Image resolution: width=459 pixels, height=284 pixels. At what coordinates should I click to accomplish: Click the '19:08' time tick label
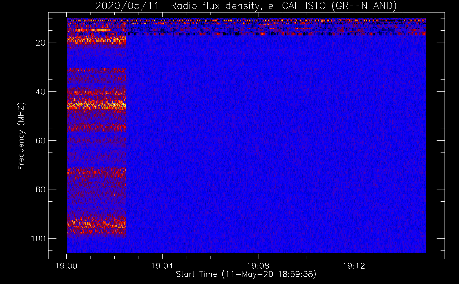[258, 266]
